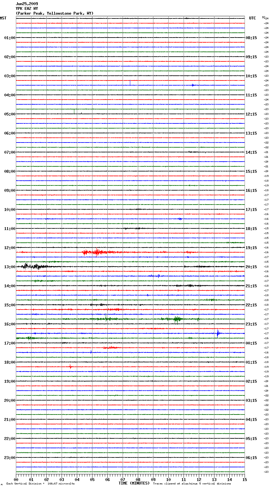Click the 08 minute tick label

[138, 479]
